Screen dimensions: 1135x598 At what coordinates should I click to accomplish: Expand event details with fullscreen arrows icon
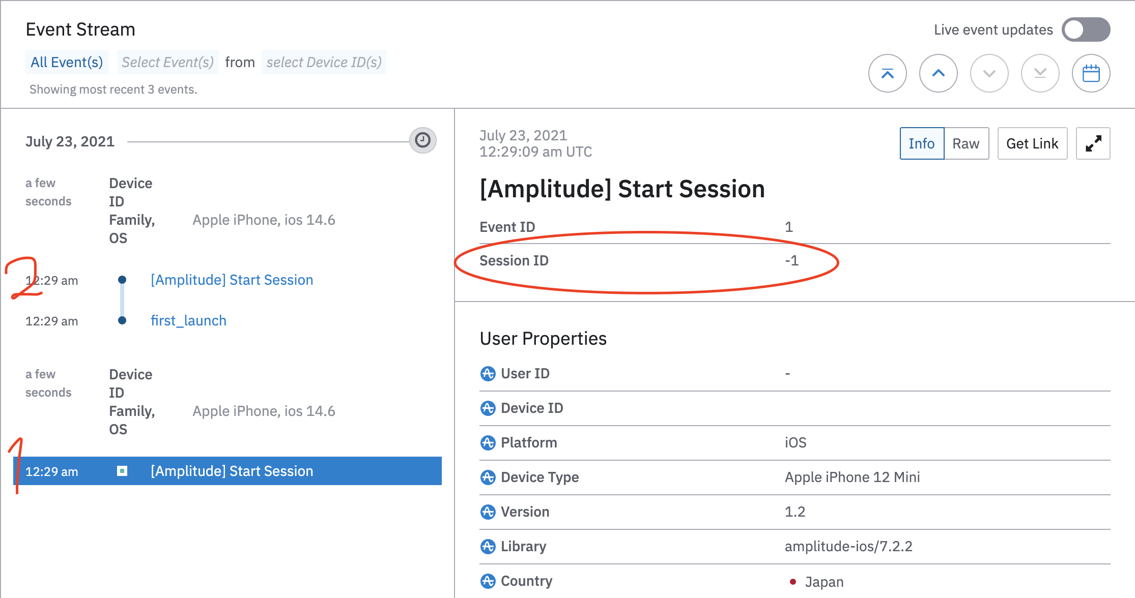coord(1093,143)
